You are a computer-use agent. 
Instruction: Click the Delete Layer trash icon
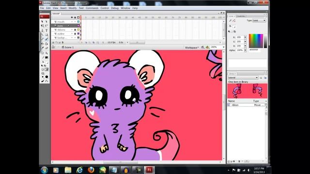[62, 43]
